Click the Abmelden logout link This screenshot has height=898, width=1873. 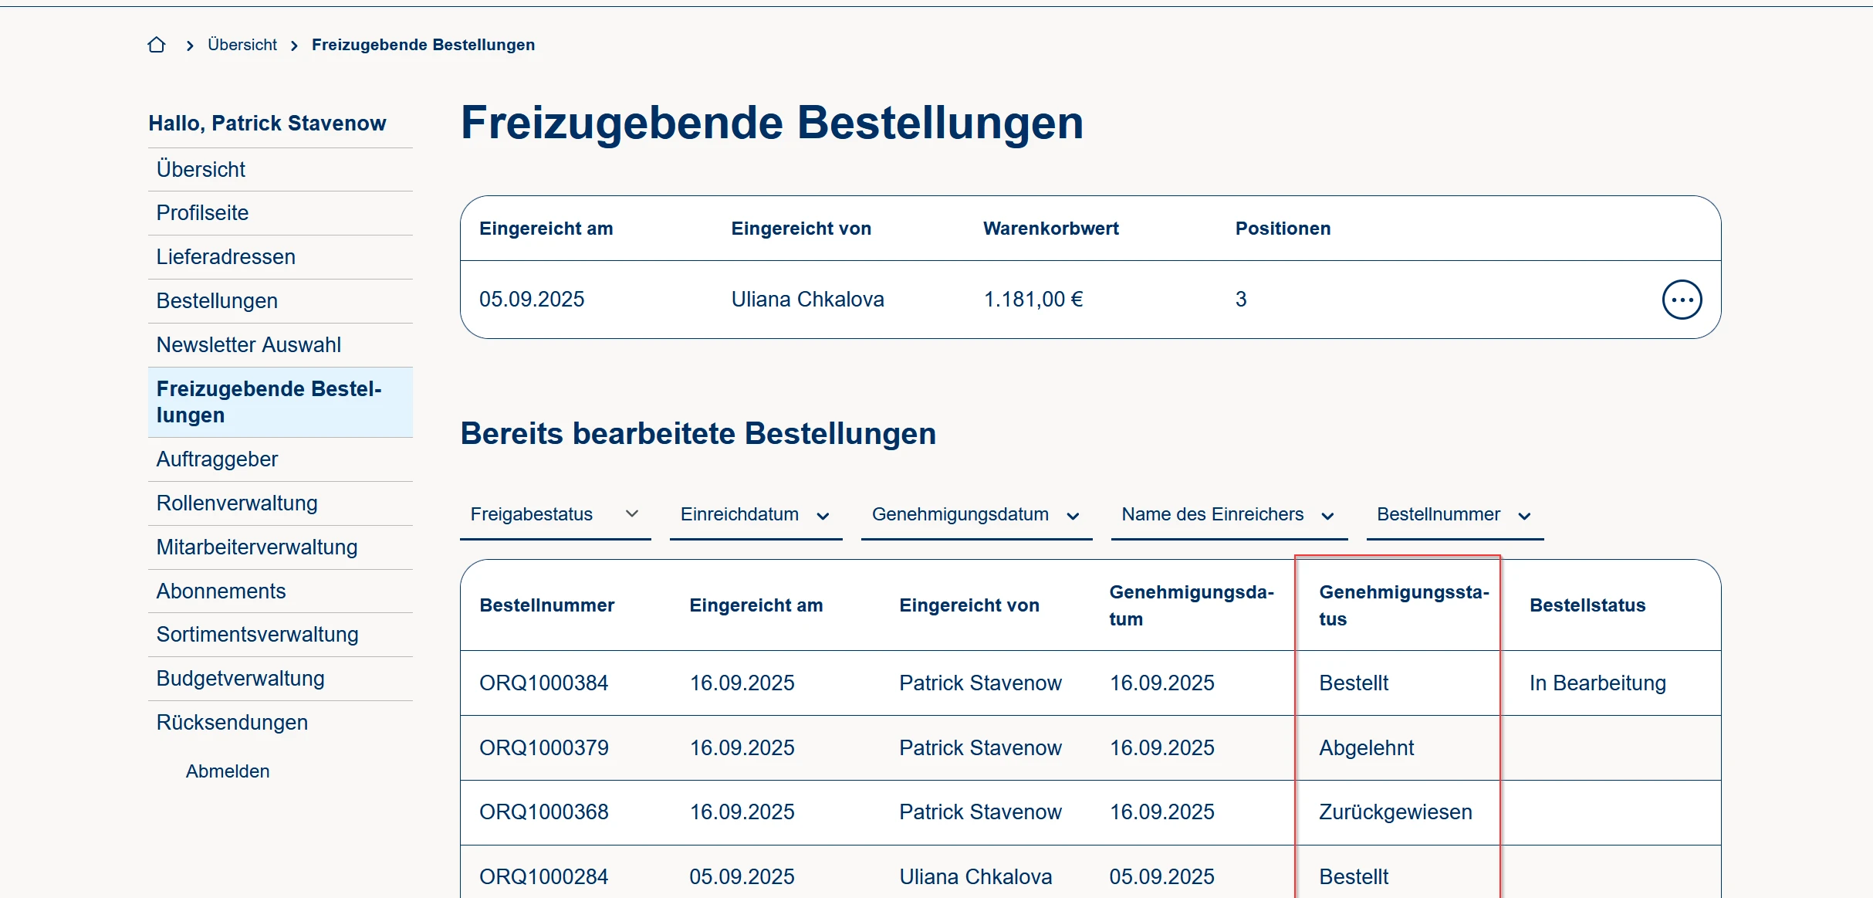pyautogui.click(x=228, y=771)
